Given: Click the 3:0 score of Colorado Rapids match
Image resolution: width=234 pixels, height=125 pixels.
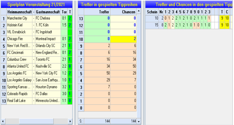Looking at the screenshot, I should coord(64,94).
